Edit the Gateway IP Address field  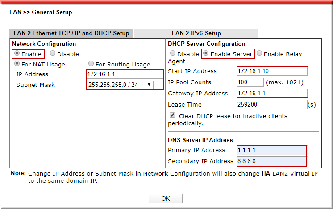coord(271,93)
